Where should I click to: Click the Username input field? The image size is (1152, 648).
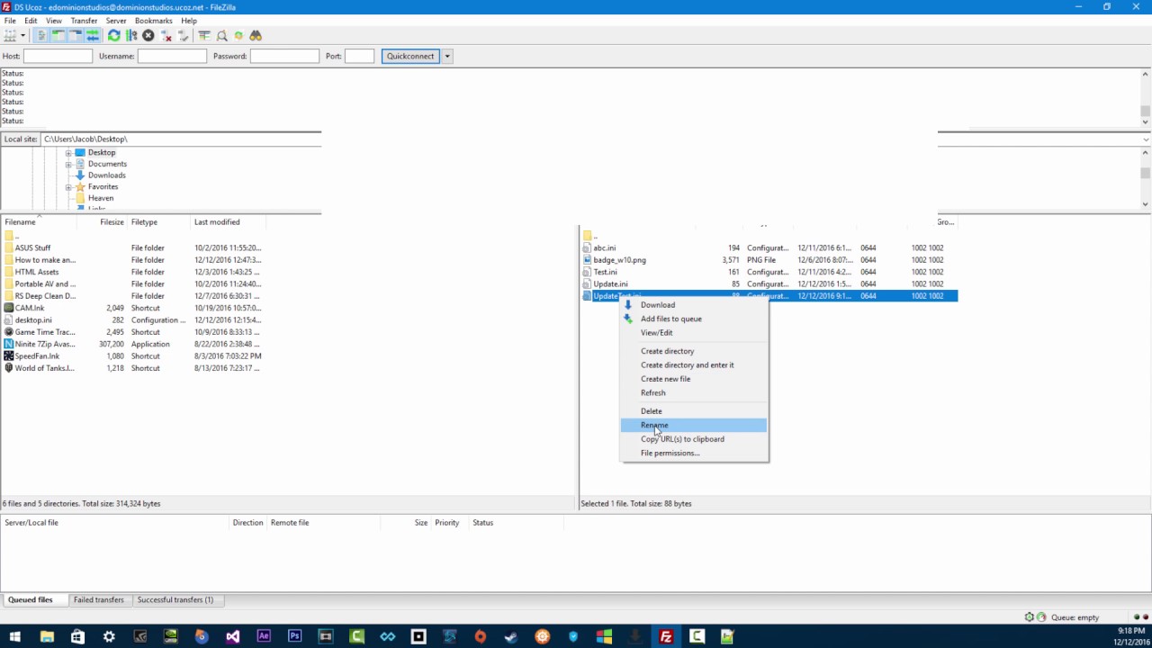click(172, 56)
